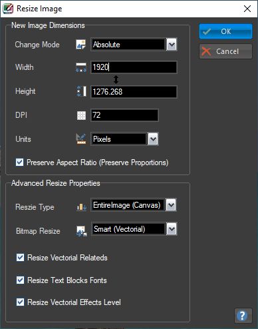Disable Resize Text Blocks Fonts
258x329 pixels.
pyautogui.click(x=20, y=280)
